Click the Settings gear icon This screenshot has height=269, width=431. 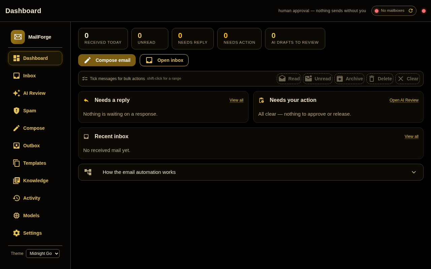click(x=16, y=233)
